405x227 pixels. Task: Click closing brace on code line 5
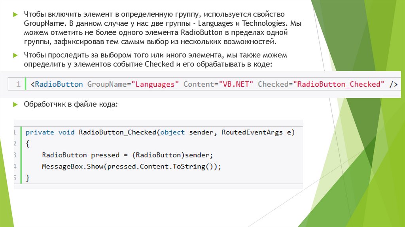[28, 178]
